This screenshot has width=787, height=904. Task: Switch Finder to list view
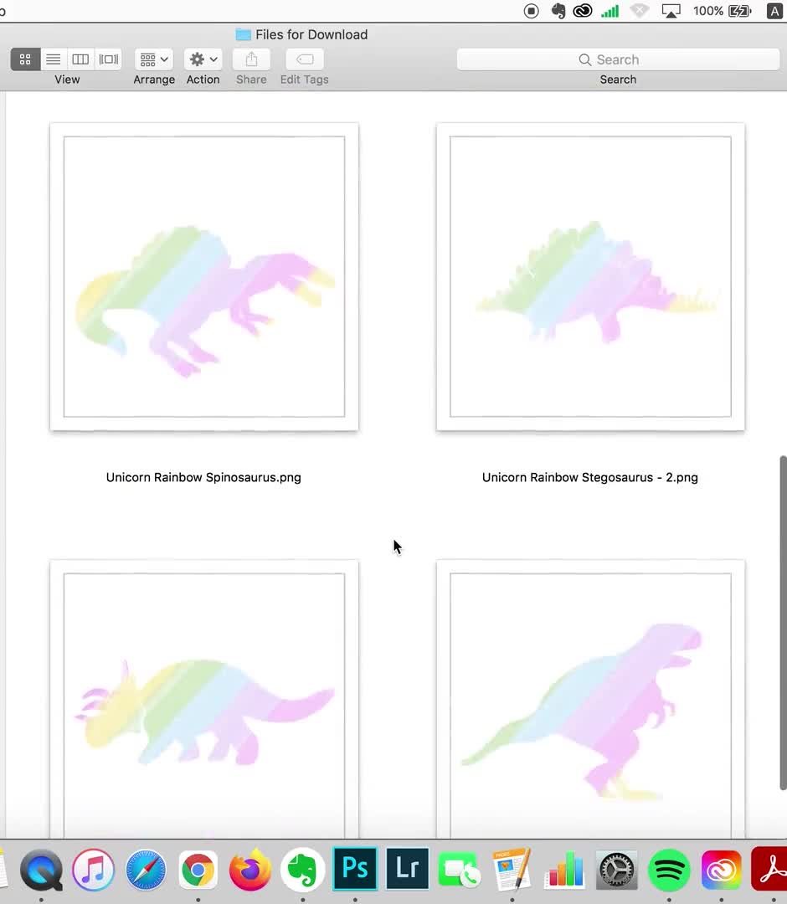(x=53, y=59)
